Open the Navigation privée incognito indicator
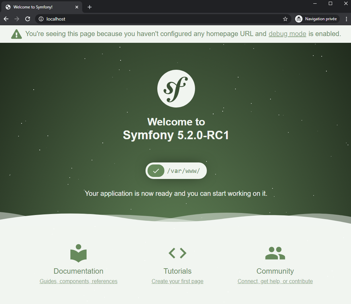This screenshot has width=351, height=304. point(317,19)
